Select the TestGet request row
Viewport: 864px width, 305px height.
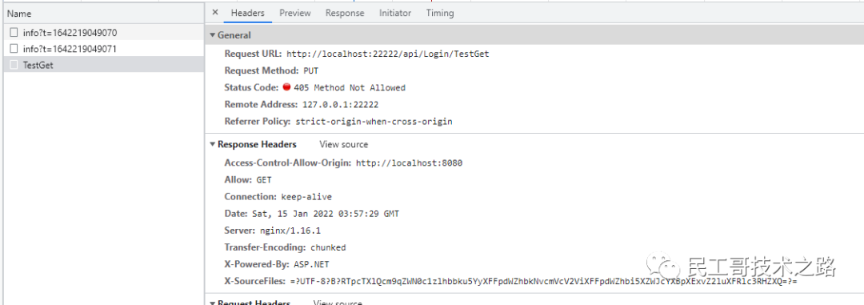(103, 65)
